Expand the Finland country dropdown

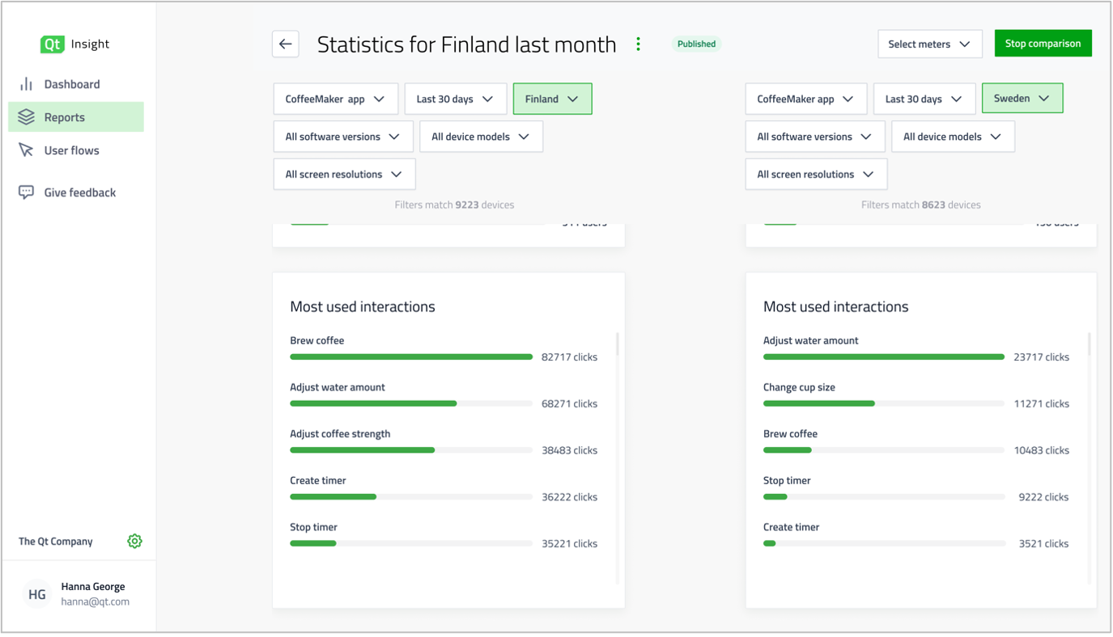[552, 99]
